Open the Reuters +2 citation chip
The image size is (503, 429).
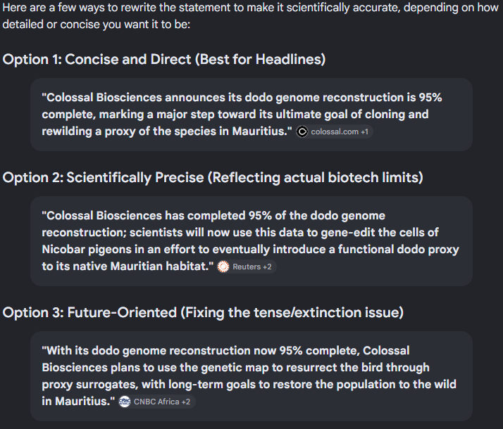247,267
